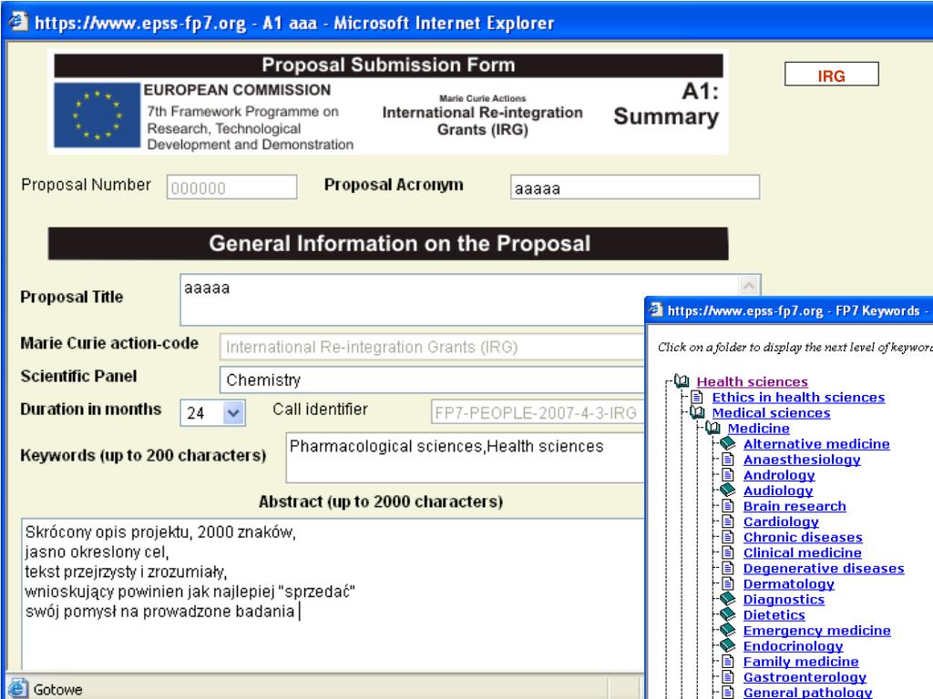
Task: Click the Call identifier field
Action: (538, 412)
